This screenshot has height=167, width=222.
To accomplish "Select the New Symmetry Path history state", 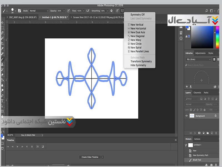I will click(200, 155).
